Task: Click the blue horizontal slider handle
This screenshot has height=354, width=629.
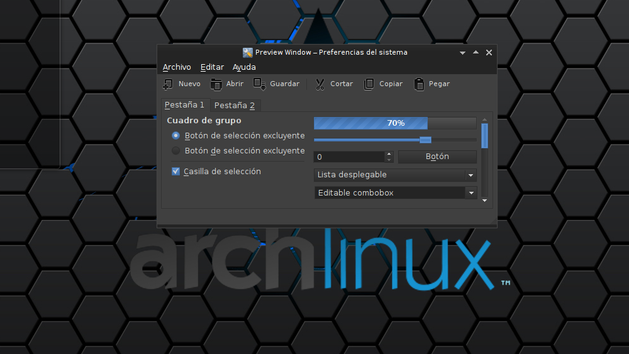Action: pos(425,140)
